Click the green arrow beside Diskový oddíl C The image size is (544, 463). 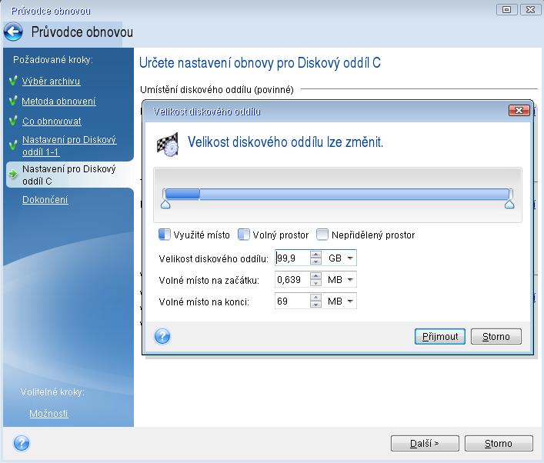(x=13, y=174)
